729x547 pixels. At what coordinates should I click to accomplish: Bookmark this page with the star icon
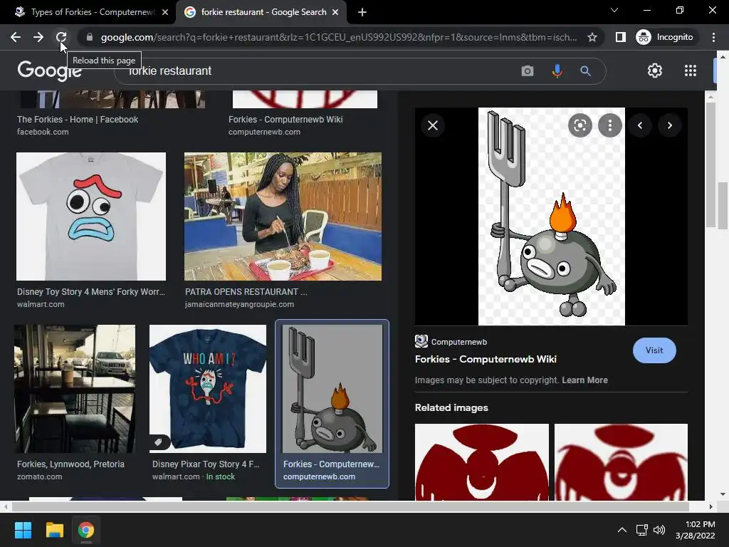[592, 37]
